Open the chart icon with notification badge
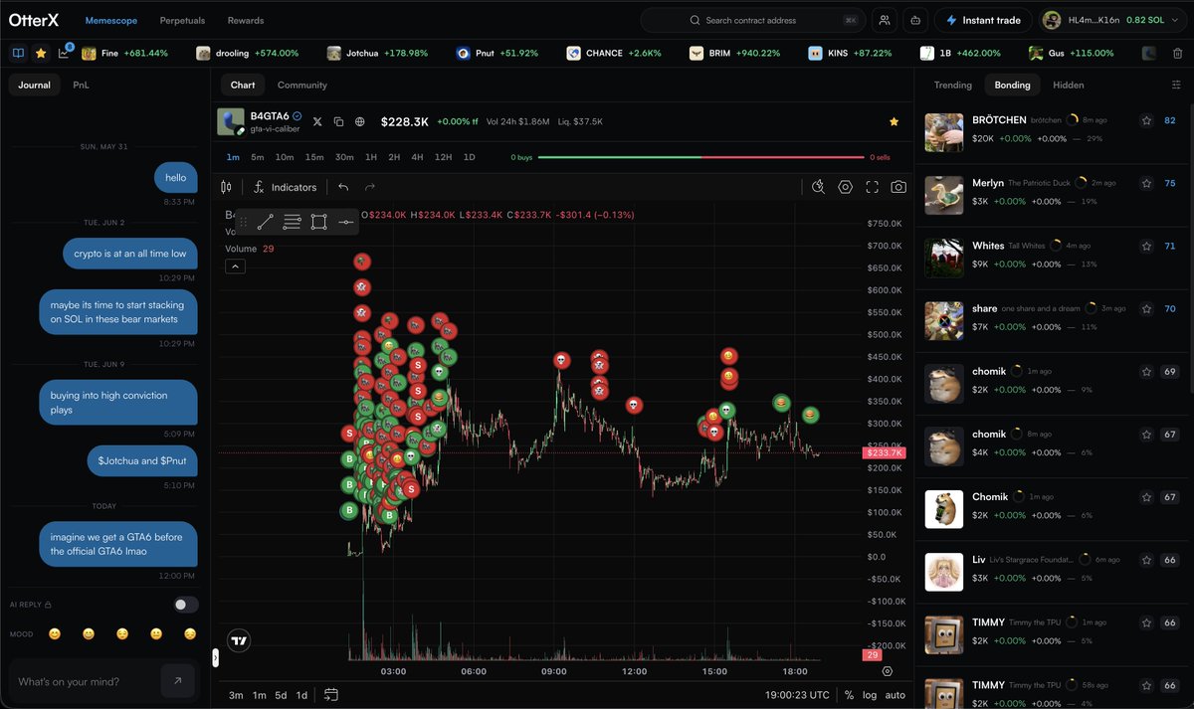Screen dimensions: 1194x709 (x=65, y=52)
